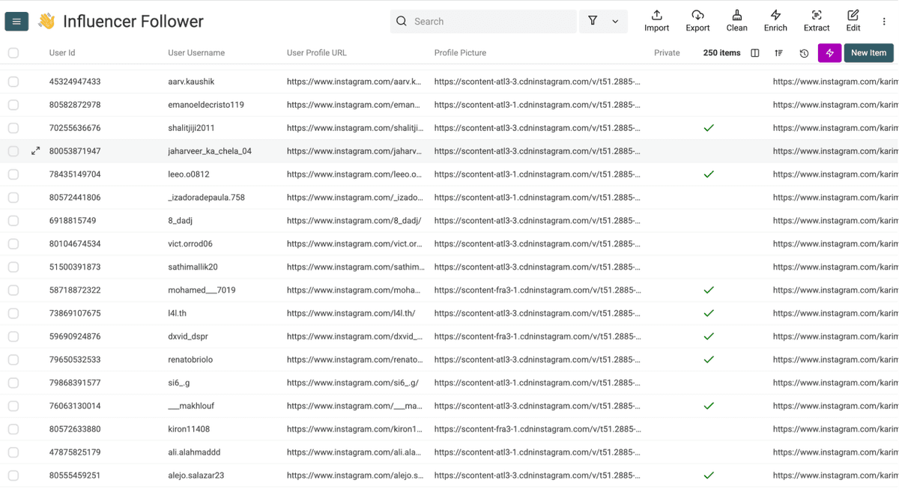Click the Private checkmark for dxvid_dspr

coord(709,336)
